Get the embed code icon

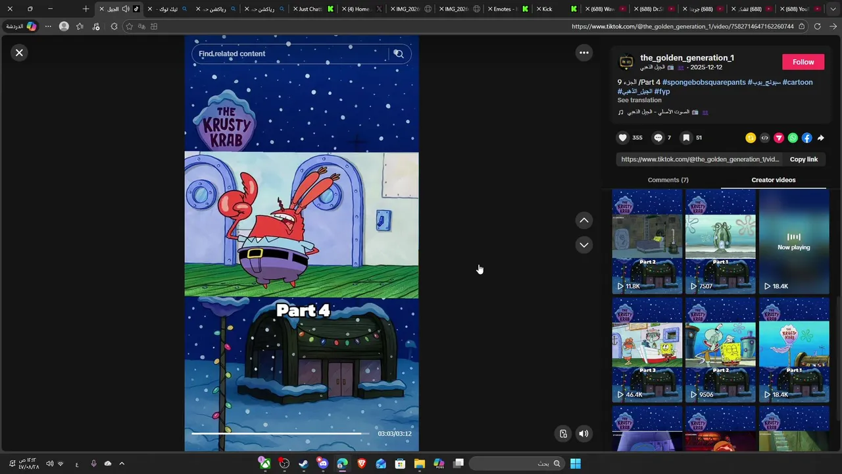[764, 138]
